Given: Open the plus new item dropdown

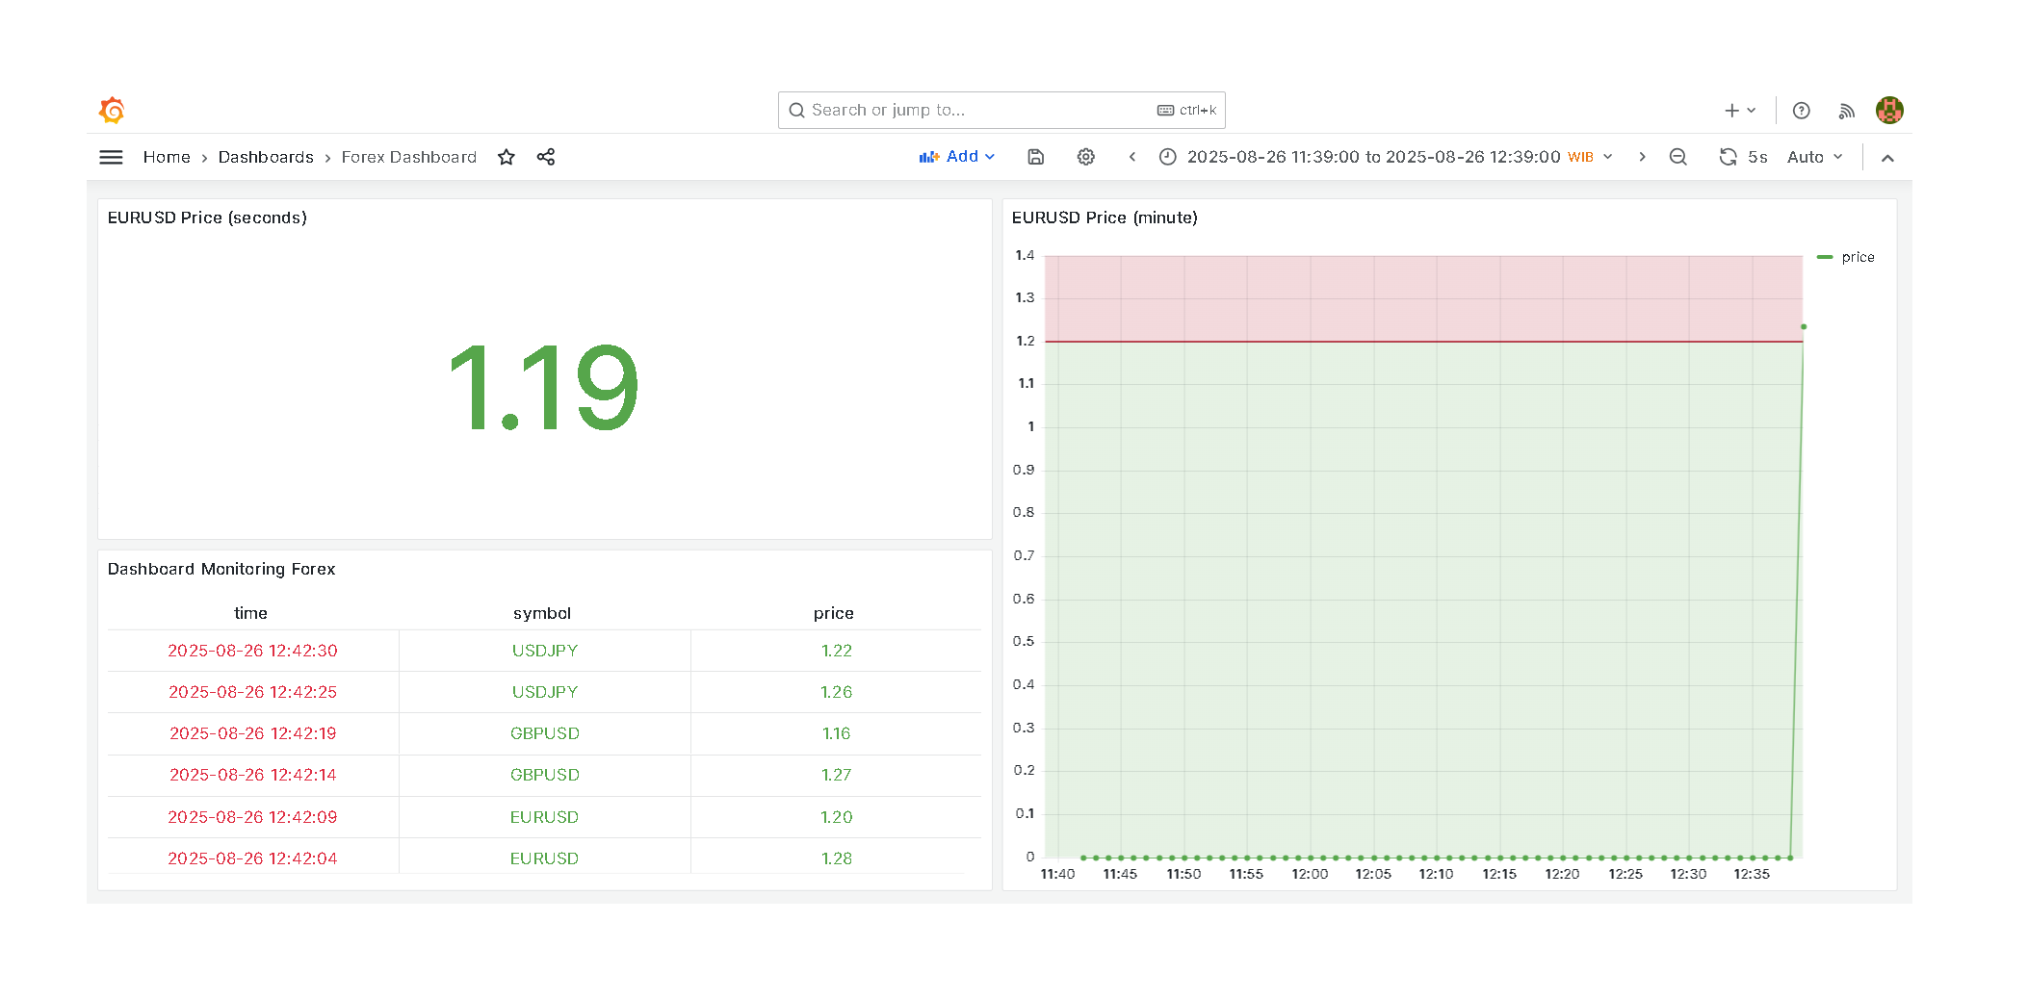Looking at the screenshot, I should [x=1740, y=111].
